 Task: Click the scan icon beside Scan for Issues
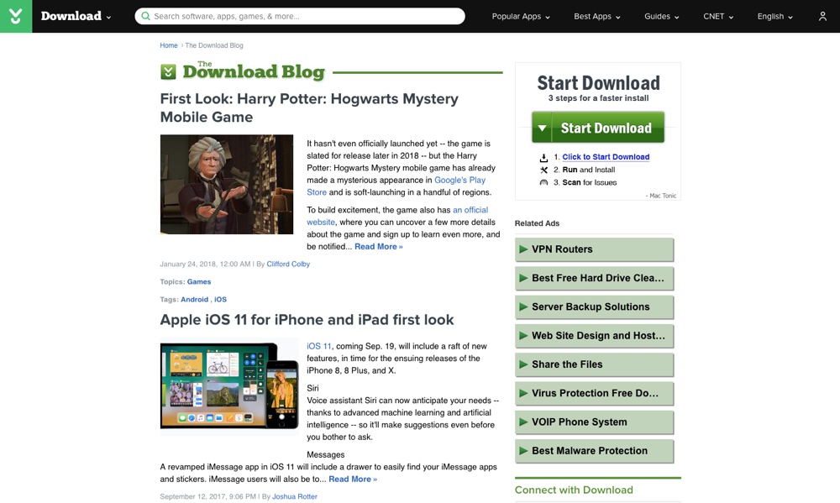[x=543, y=183]
